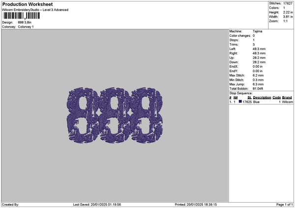Click the Description column header
Image resolution: width=295 pixels, height=208 pixels.
262,98
